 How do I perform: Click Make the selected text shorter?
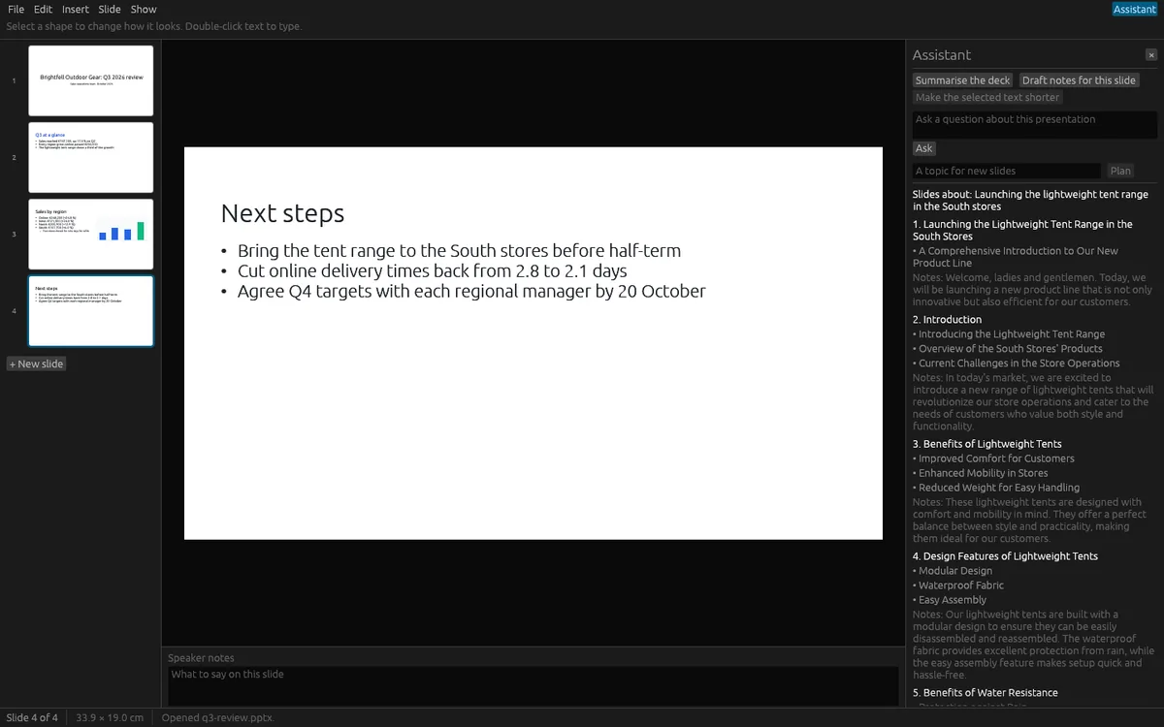coord(987,97)
